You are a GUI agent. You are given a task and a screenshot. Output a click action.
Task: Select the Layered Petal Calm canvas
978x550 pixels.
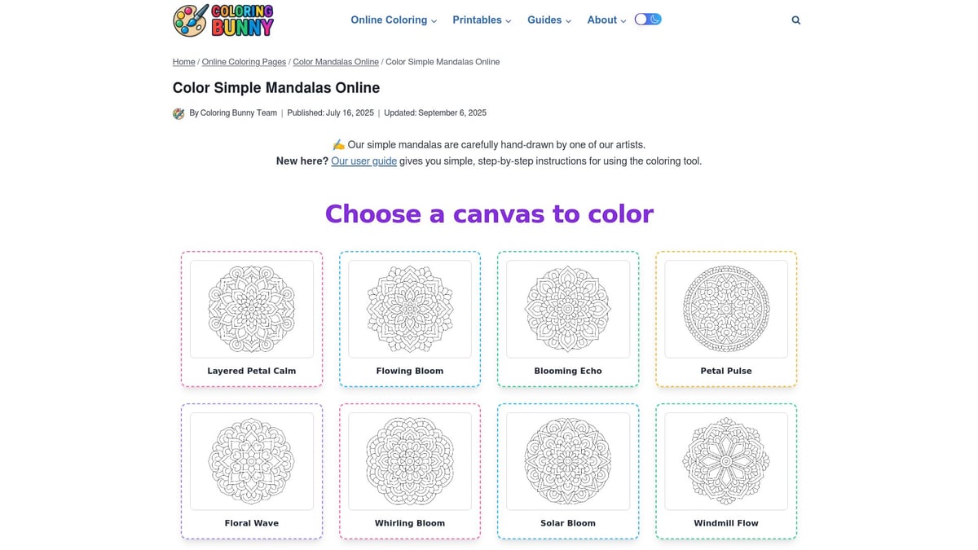click(251, 310)
